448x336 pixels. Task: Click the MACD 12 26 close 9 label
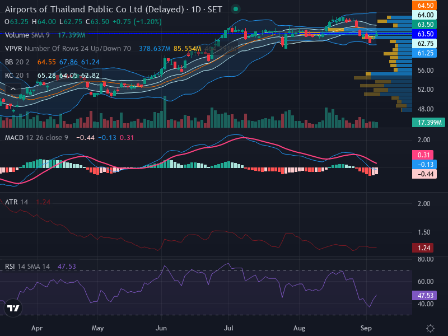36,138
